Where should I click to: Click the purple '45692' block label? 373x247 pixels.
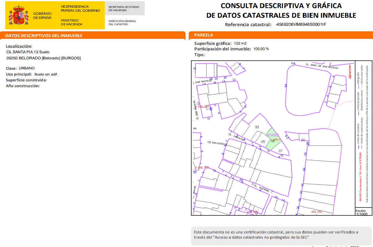272,135
